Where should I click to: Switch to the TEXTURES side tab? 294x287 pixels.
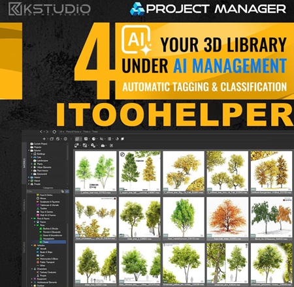(24, 247)
